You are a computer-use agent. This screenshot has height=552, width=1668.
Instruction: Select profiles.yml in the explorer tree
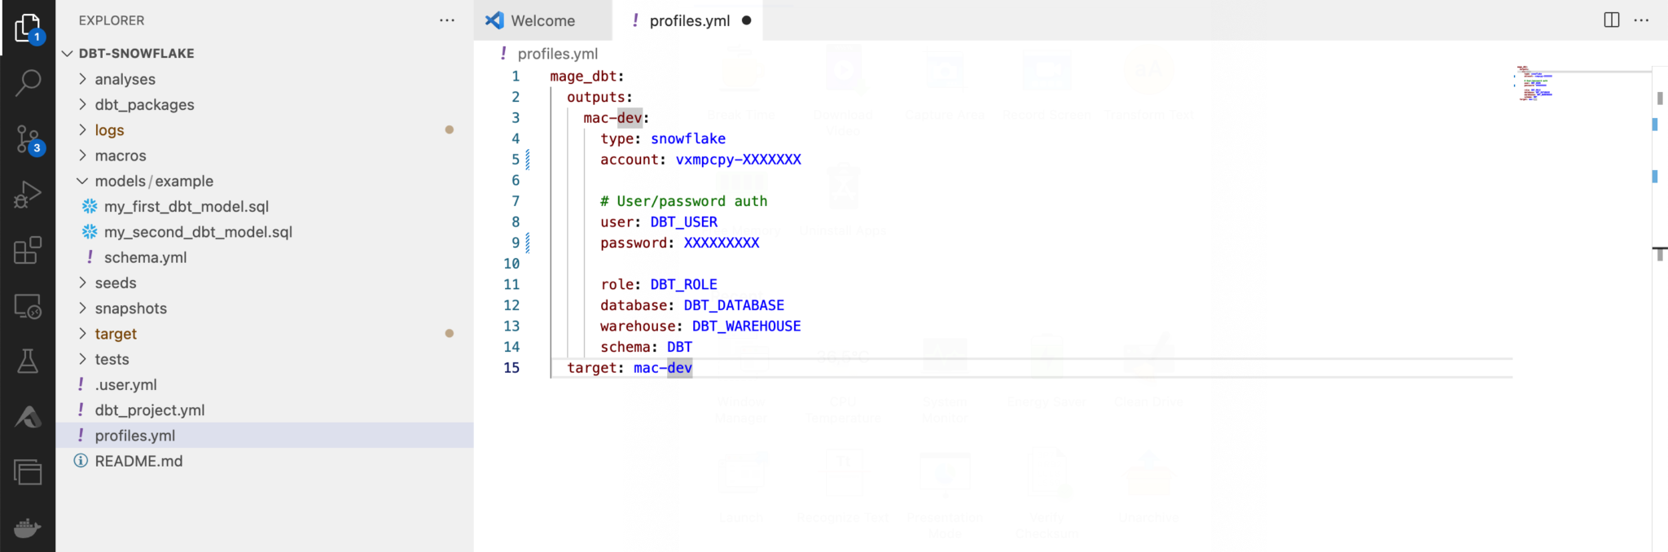tap(265, 435)
